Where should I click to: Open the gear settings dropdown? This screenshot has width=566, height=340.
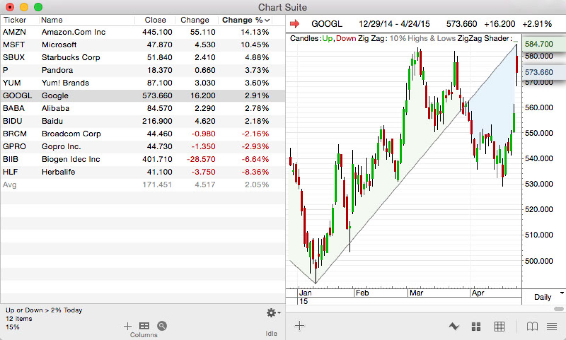click(272, 313)
